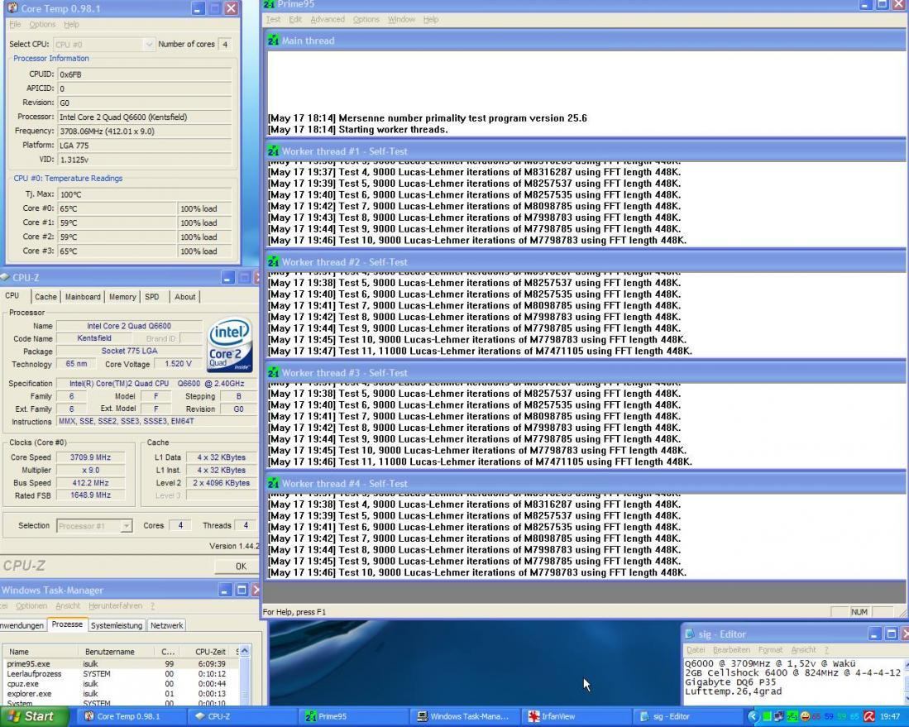Select Leerlaufprozess process row
909x727 pixels.
pos(121,674)
